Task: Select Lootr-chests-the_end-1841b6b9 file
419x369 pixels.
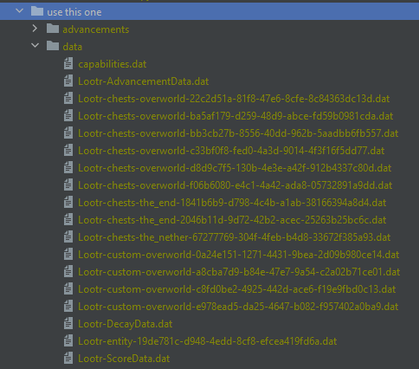Action: pos(232,203)
